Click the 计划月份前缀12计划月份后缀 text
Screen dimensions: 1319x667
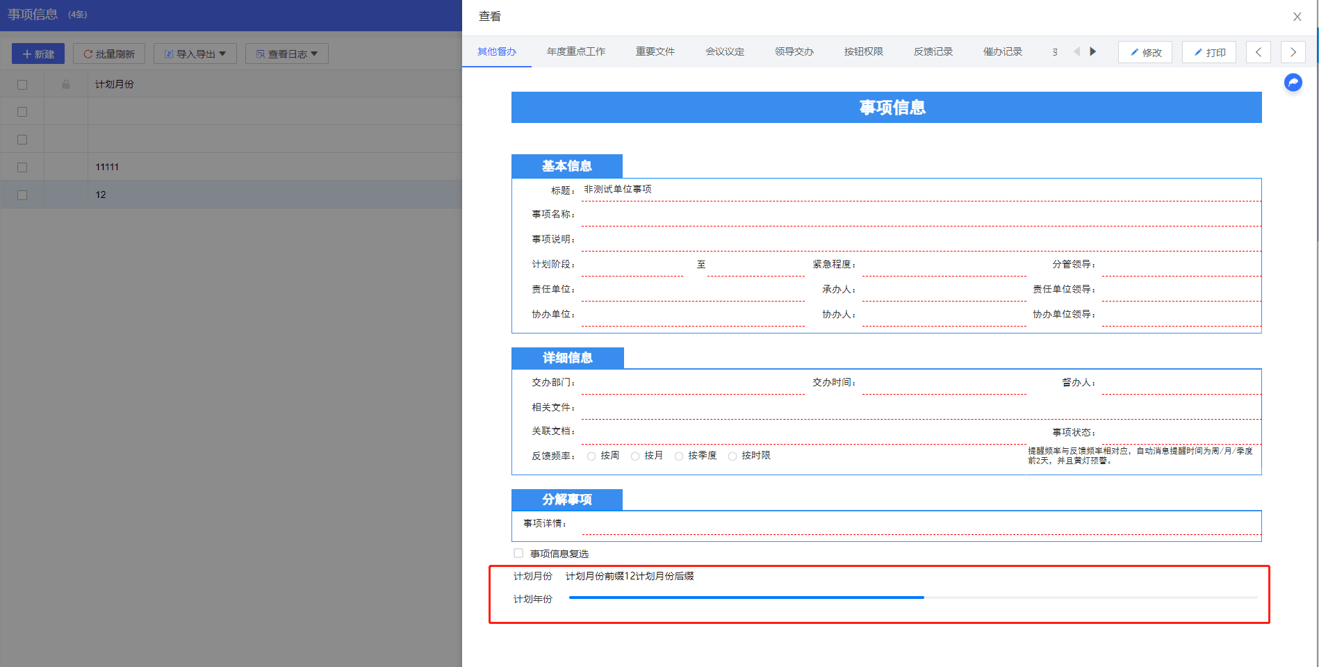click(x=630, y=576)
